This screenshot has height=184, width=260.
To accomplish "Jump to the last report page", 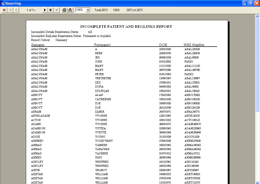I will [51, 10].
